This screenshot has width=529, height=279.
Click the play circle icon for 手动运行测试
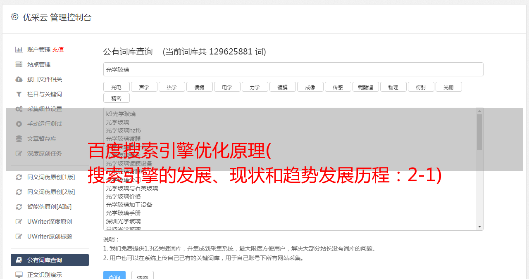click(x=19, y=124)
